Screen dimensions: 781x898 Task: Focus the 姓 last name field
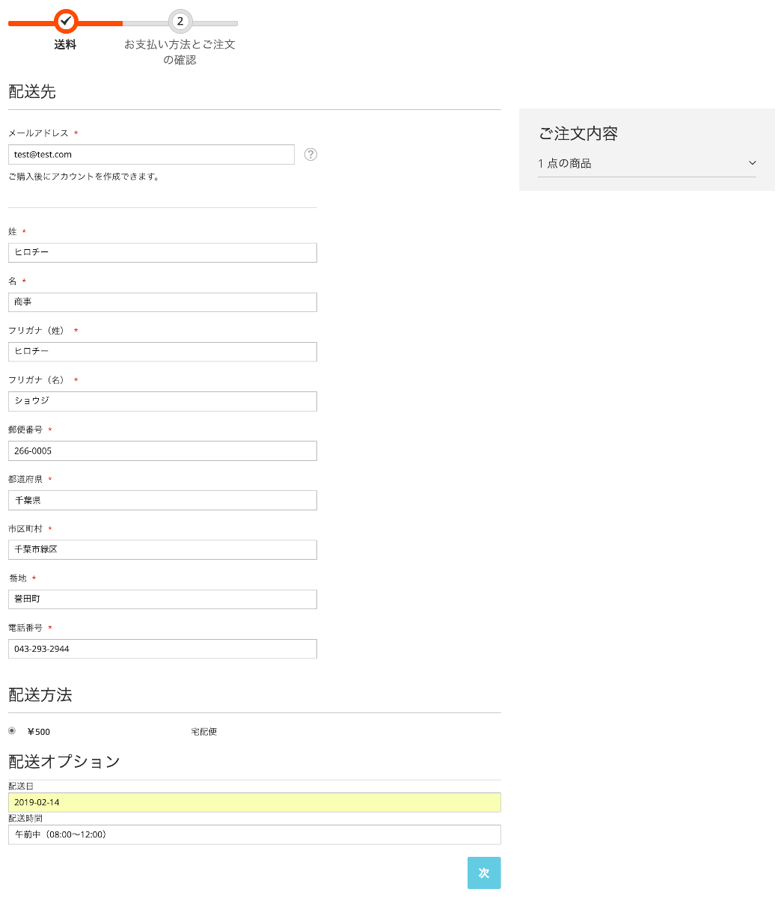click(162, 253)
